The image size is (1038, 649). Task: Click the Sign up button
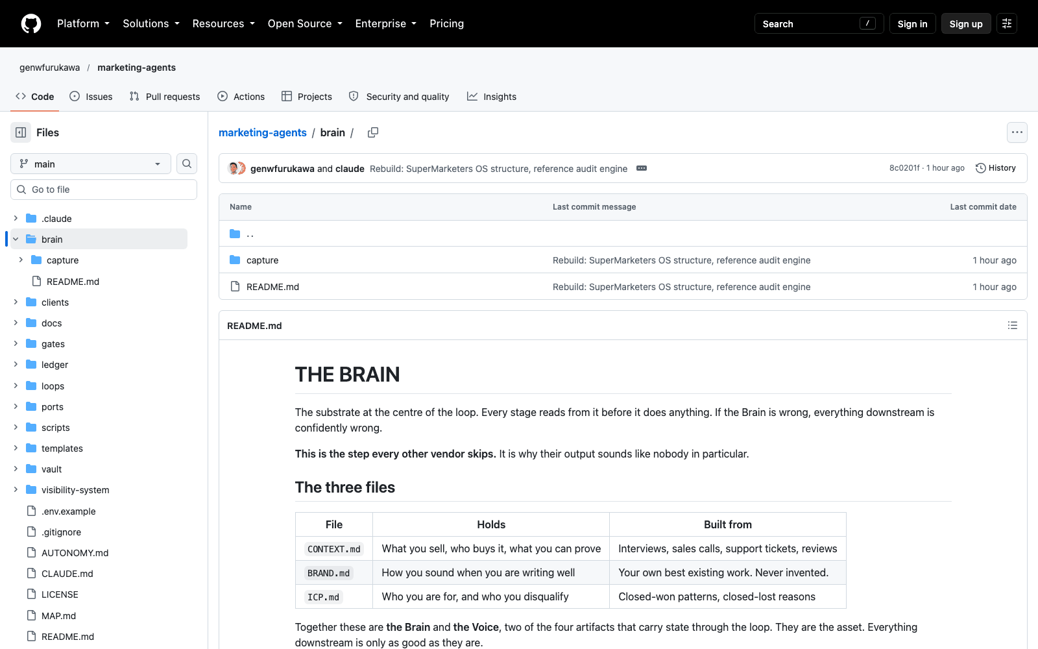966,23
